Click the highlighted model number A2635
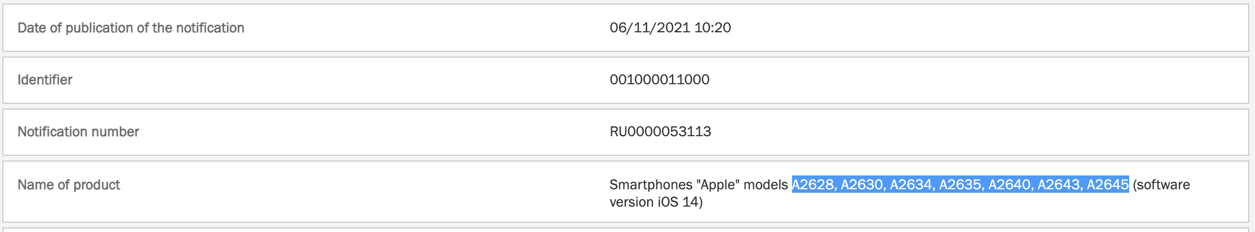This screenshot has width=1255, height=232. tap(961, 185)
